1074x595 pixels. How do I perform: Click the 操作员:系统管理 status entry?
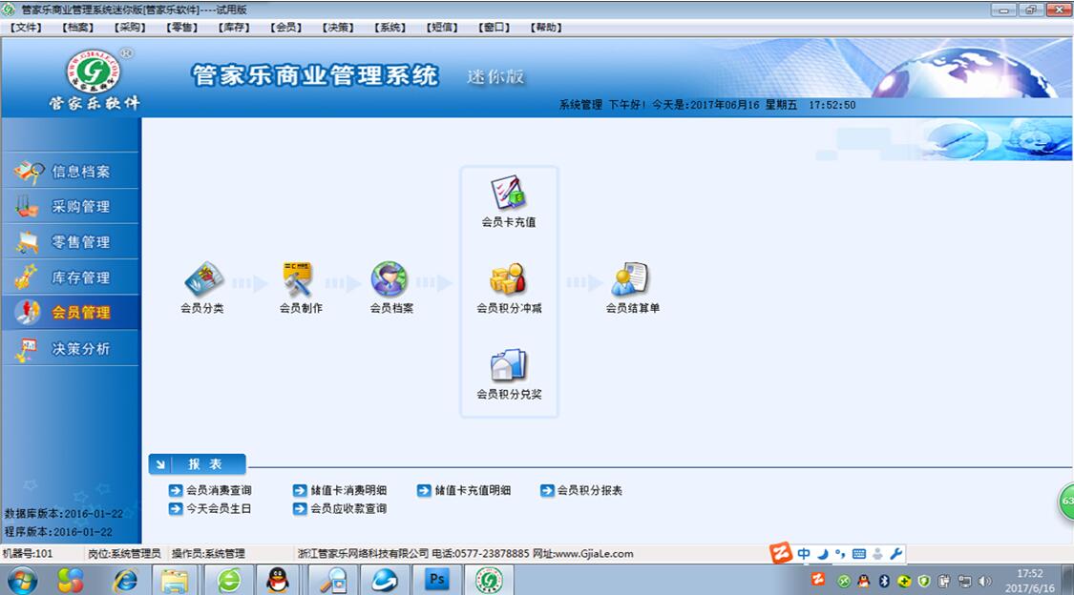click(208, 554)
